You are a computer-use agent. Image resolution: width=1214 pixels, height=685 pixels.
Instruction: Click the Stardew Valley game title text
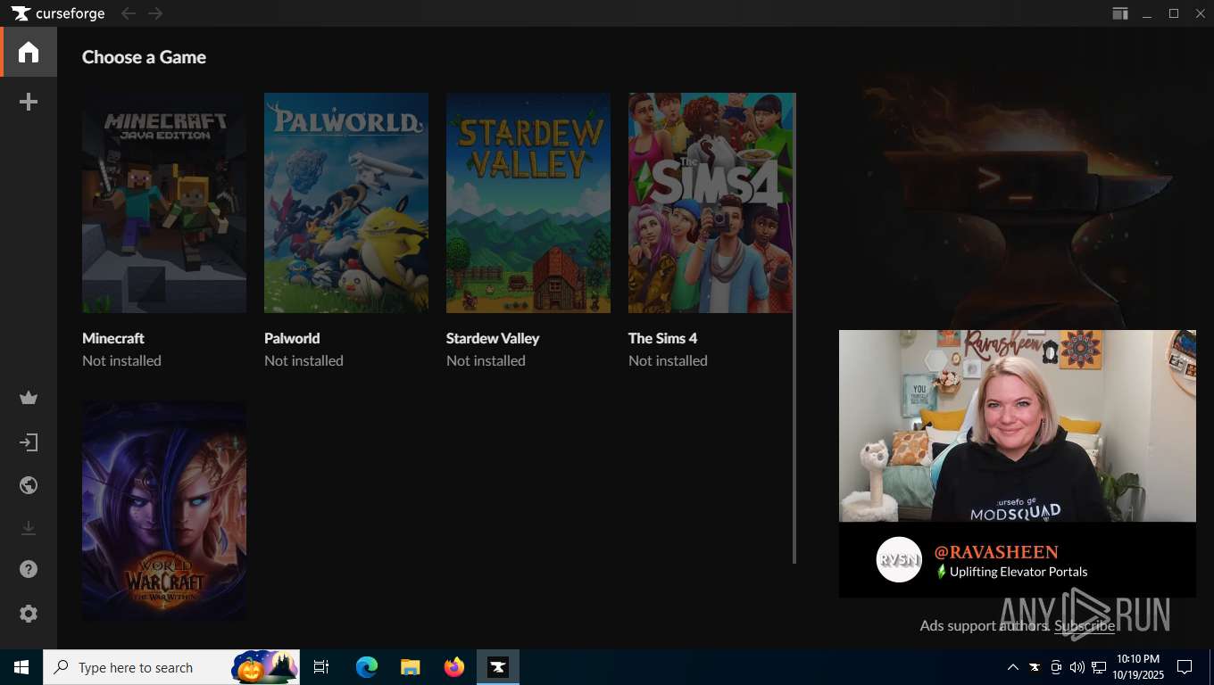(x=493, y=338)
